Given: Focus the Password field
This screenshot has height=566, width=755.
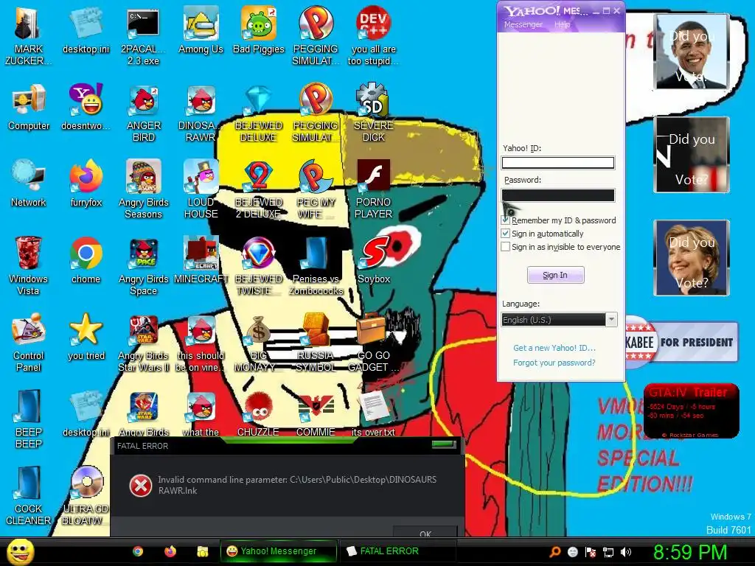Looking at the screenshot, I should click(558, 195).
